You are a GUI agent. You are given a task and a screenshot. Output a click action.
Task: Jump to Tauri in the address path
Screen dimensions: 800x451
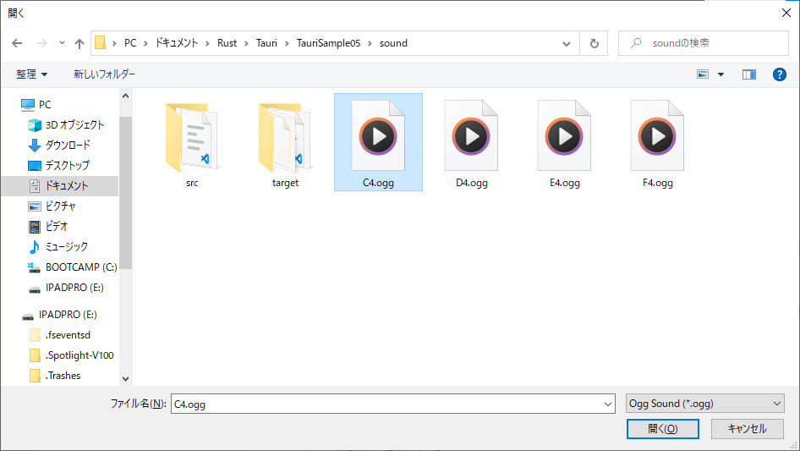266,43
